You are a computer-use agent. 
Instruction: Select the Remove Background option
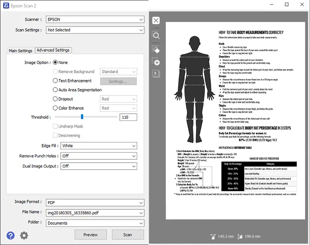point(55,72)
